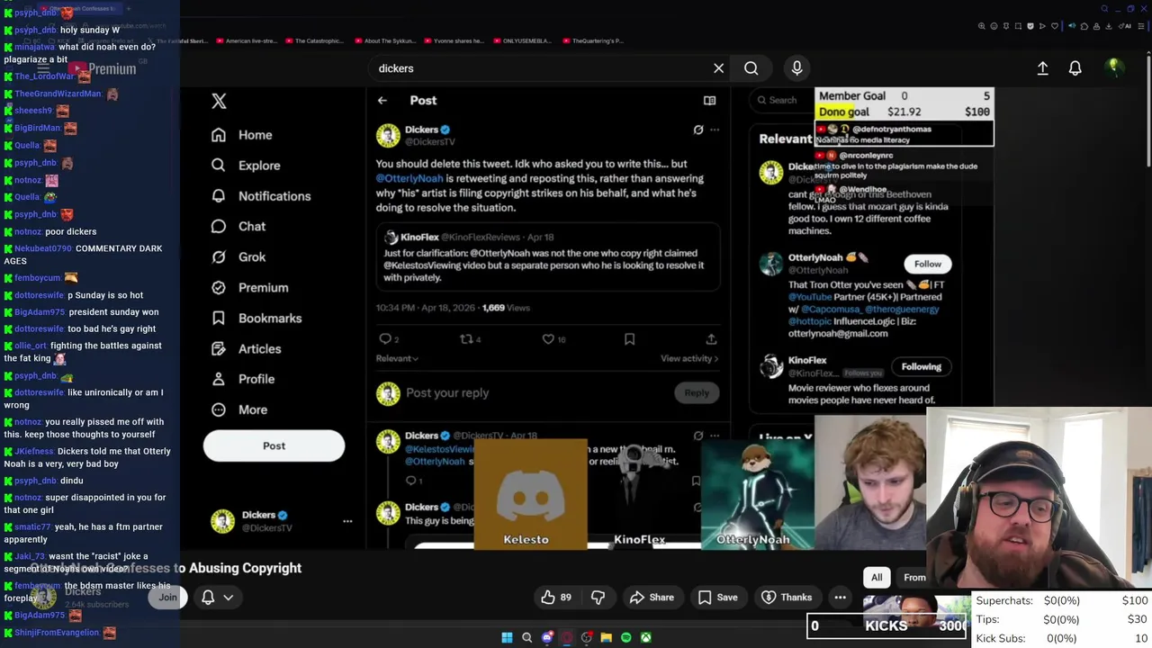Image resolution: width=1152 pixels, height=648 pixels.
Task: Open Premium in X sidebar
Action: click(x=249, y=288)
